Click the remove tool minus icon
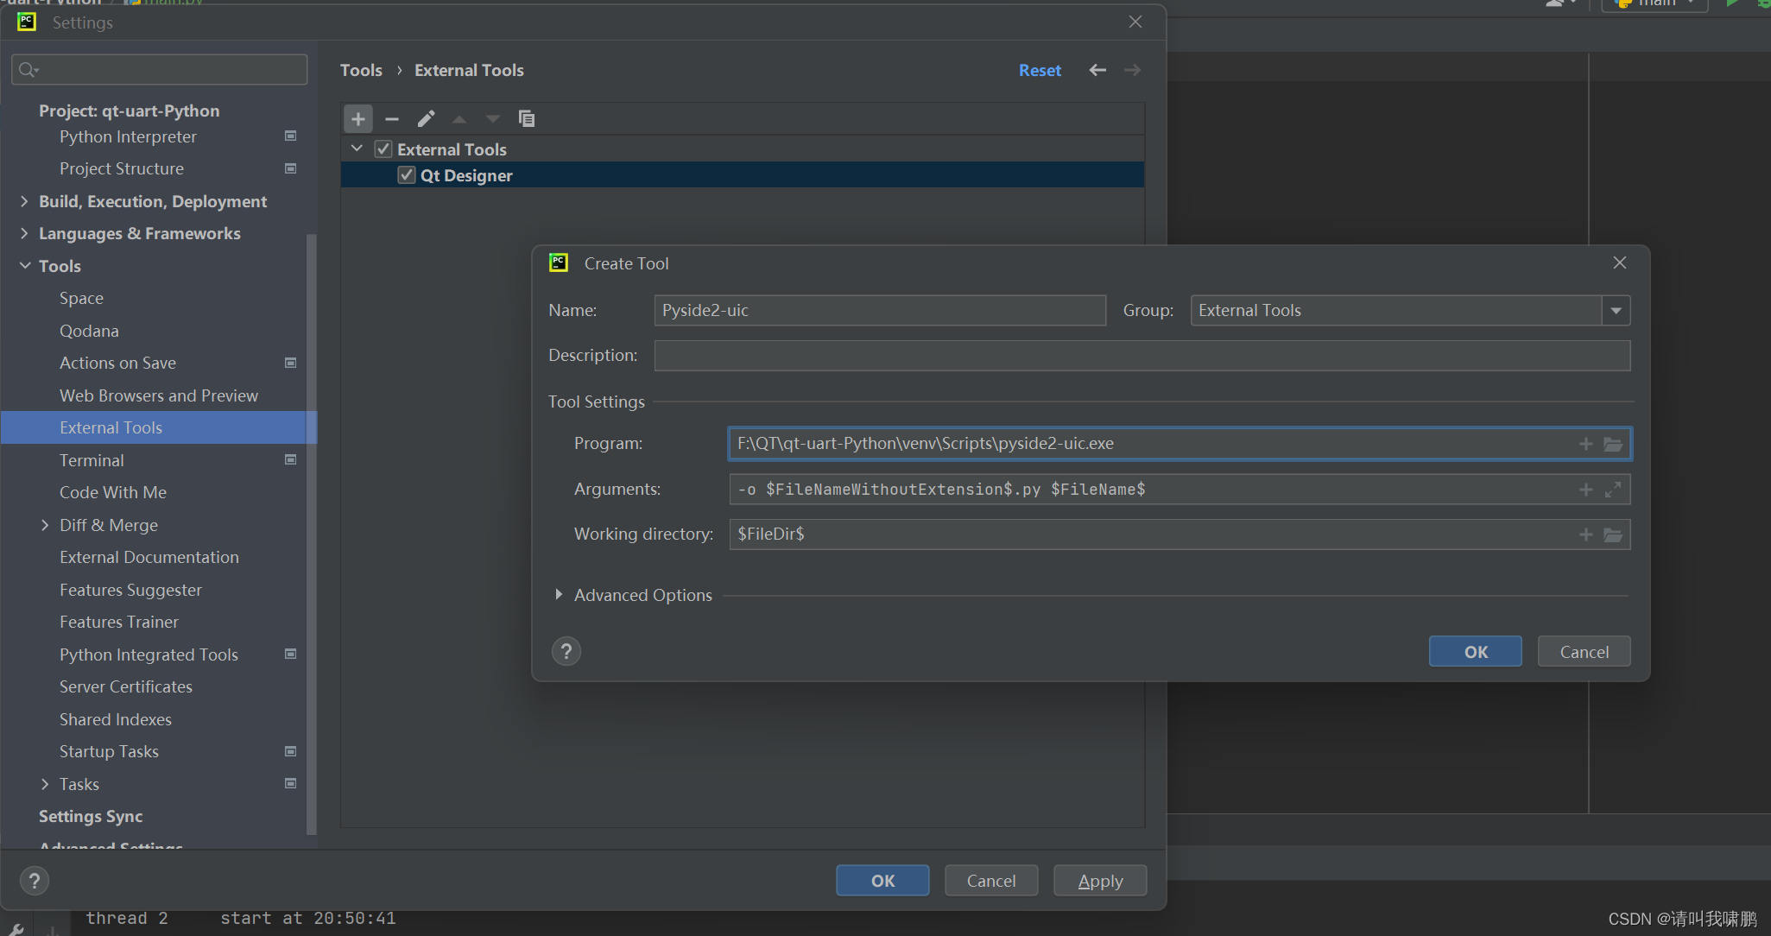The height and width of the screenshot is (936, 1771). pos(392,119)
